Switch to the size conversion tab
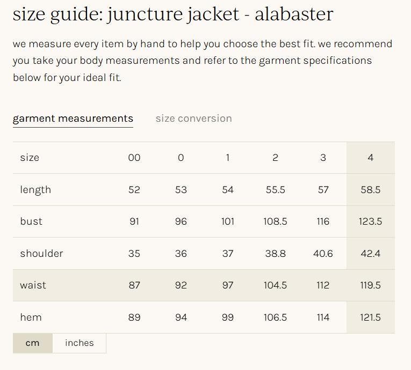This screenshot has height=370, width=411. pos(193,119)
